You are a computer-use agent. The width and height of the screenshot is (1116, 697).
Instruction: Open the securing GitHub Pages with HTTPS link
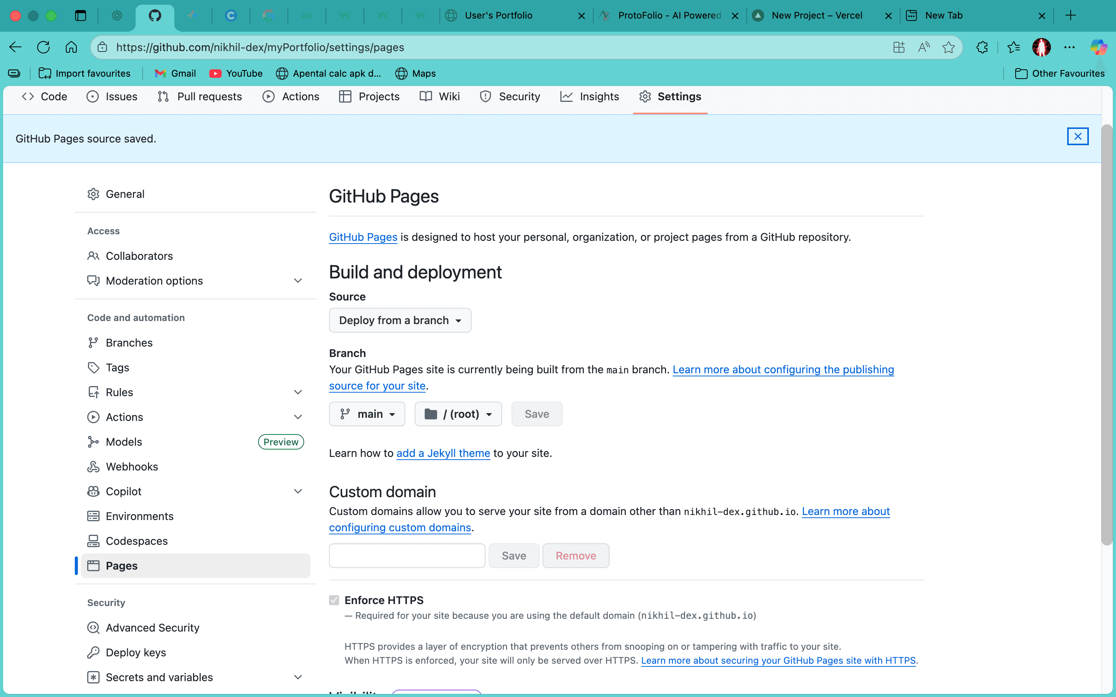(778, 660)
